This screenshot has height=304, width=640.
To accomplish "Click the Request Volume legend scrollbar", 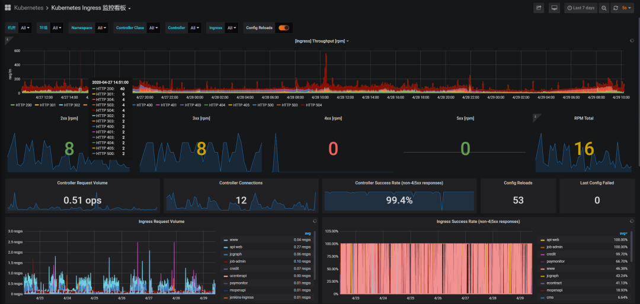I will [315, 256].
